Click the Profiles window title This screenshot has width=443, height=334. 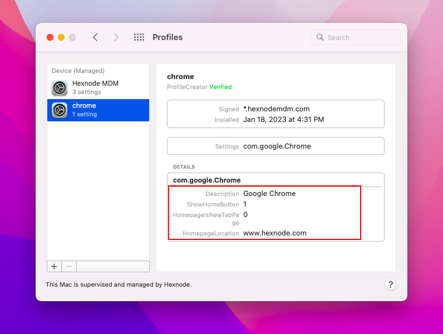click(x=168, y=37)
